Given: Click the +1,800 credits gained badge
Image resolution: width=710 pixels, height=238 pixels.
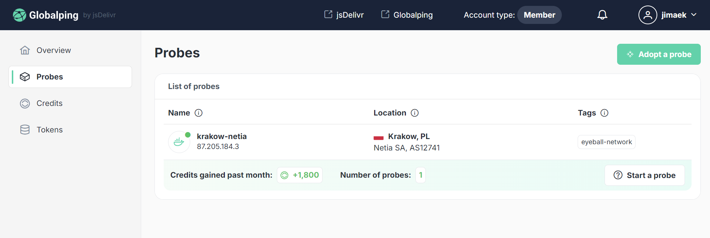Looking at the screenshot, I should tap(300, 175).
